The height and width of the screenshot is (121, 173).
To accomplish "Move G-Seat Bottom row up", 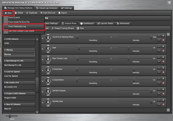I will click(159, 79).
